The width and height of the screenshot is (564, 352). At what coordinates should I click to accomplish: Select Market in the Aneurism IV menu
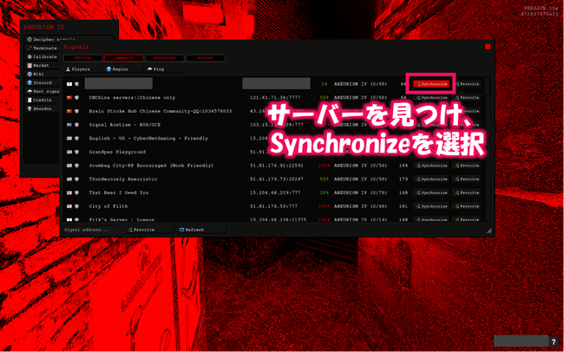[43, 65]
